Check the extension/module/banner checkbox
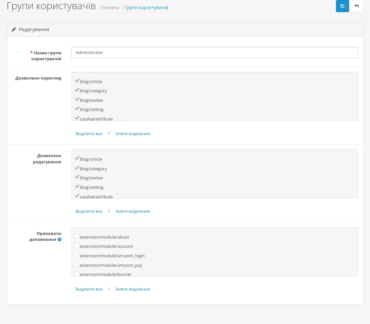This screenshot has width=370, height=324. (x=77, y=274)
